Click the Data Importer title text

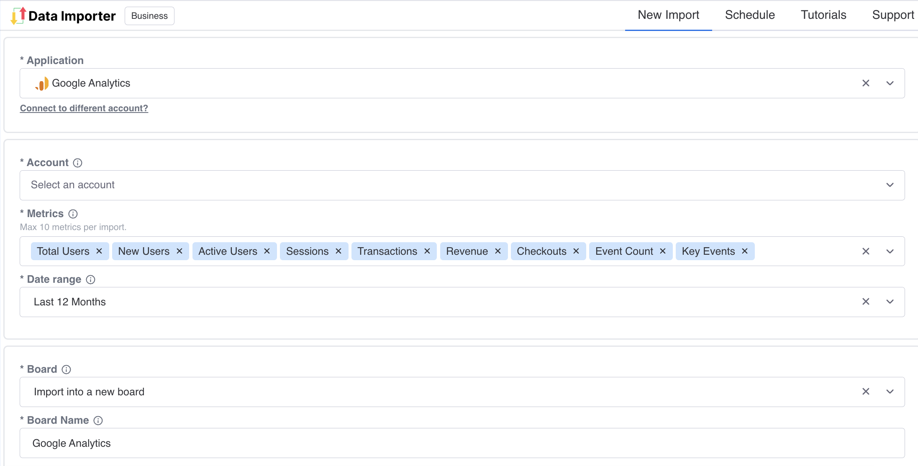tap(72, 16)
